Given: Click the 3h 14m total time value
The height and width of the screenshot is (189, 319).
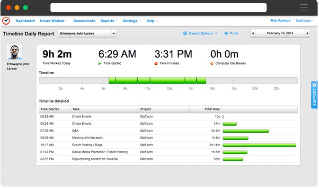Looking at the screenshot, I should tap(214, 145).
